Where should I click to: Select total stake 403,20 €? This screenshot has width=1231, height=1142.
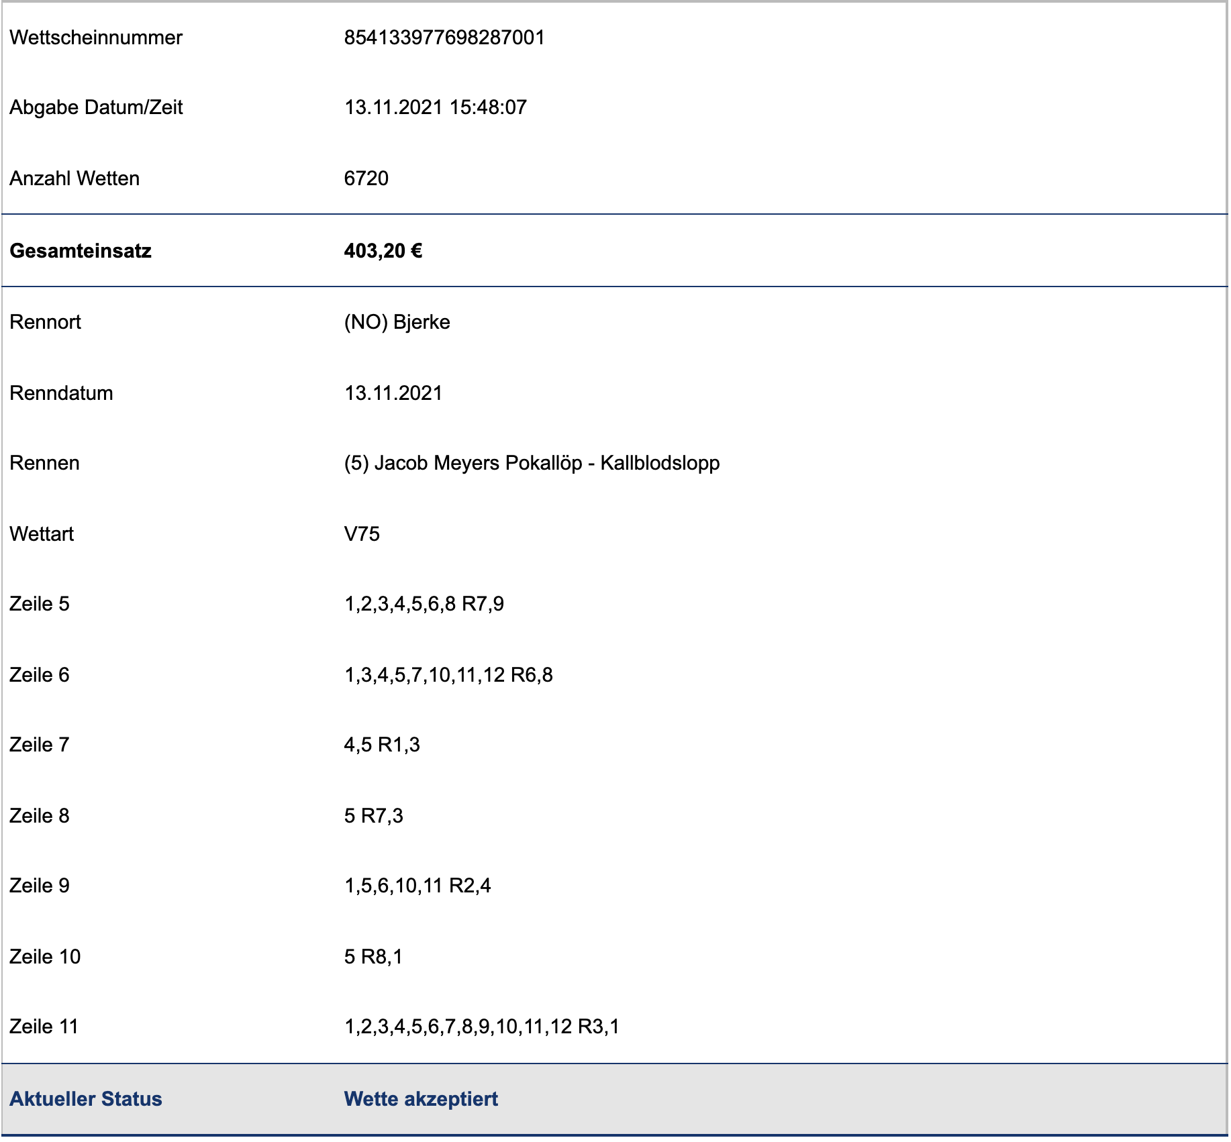383,251
